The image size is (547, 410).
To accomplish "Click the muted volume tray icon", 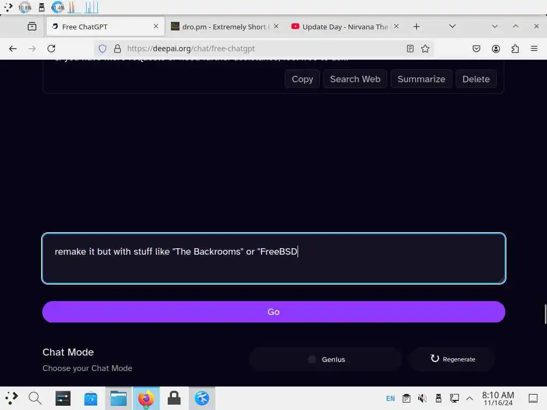I will click(423, 398).
